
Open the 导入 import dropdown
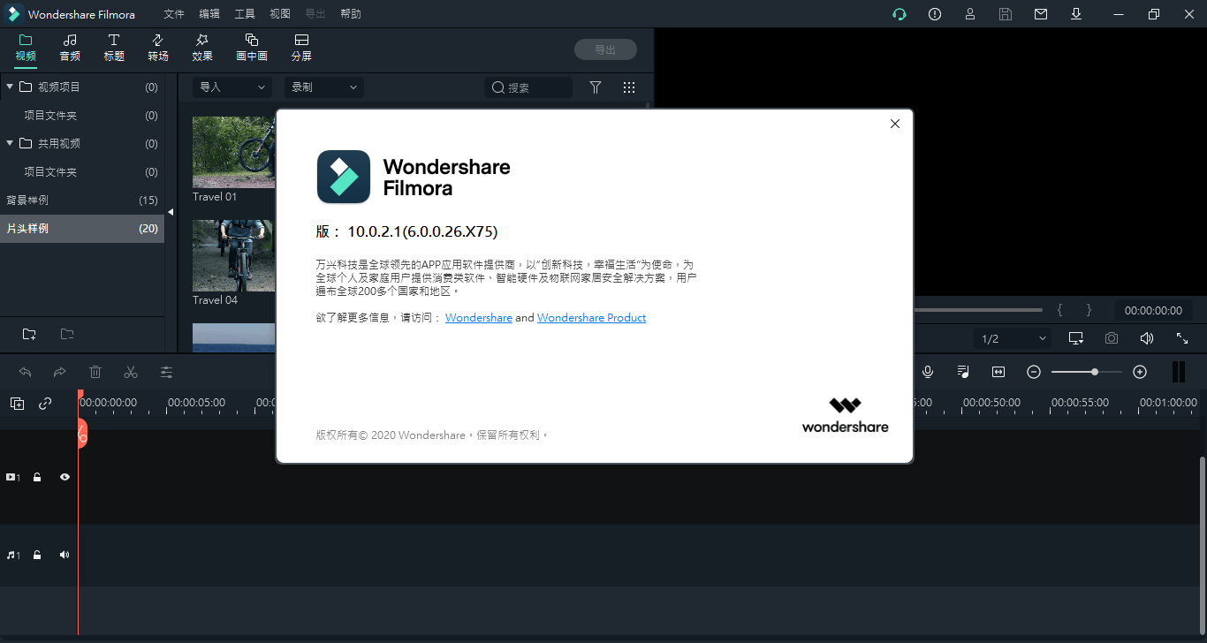coord(231,87)
